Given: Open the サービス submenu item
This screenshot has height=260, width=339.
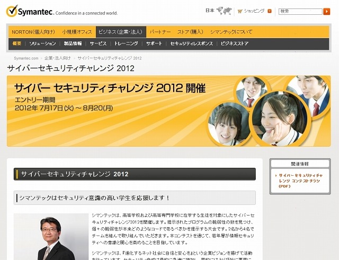Looking at the screenshot, I should [x=98, y=43].
